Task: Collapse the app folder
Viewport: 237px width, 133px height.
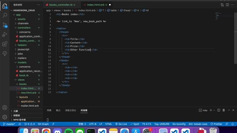Action: 18,15
